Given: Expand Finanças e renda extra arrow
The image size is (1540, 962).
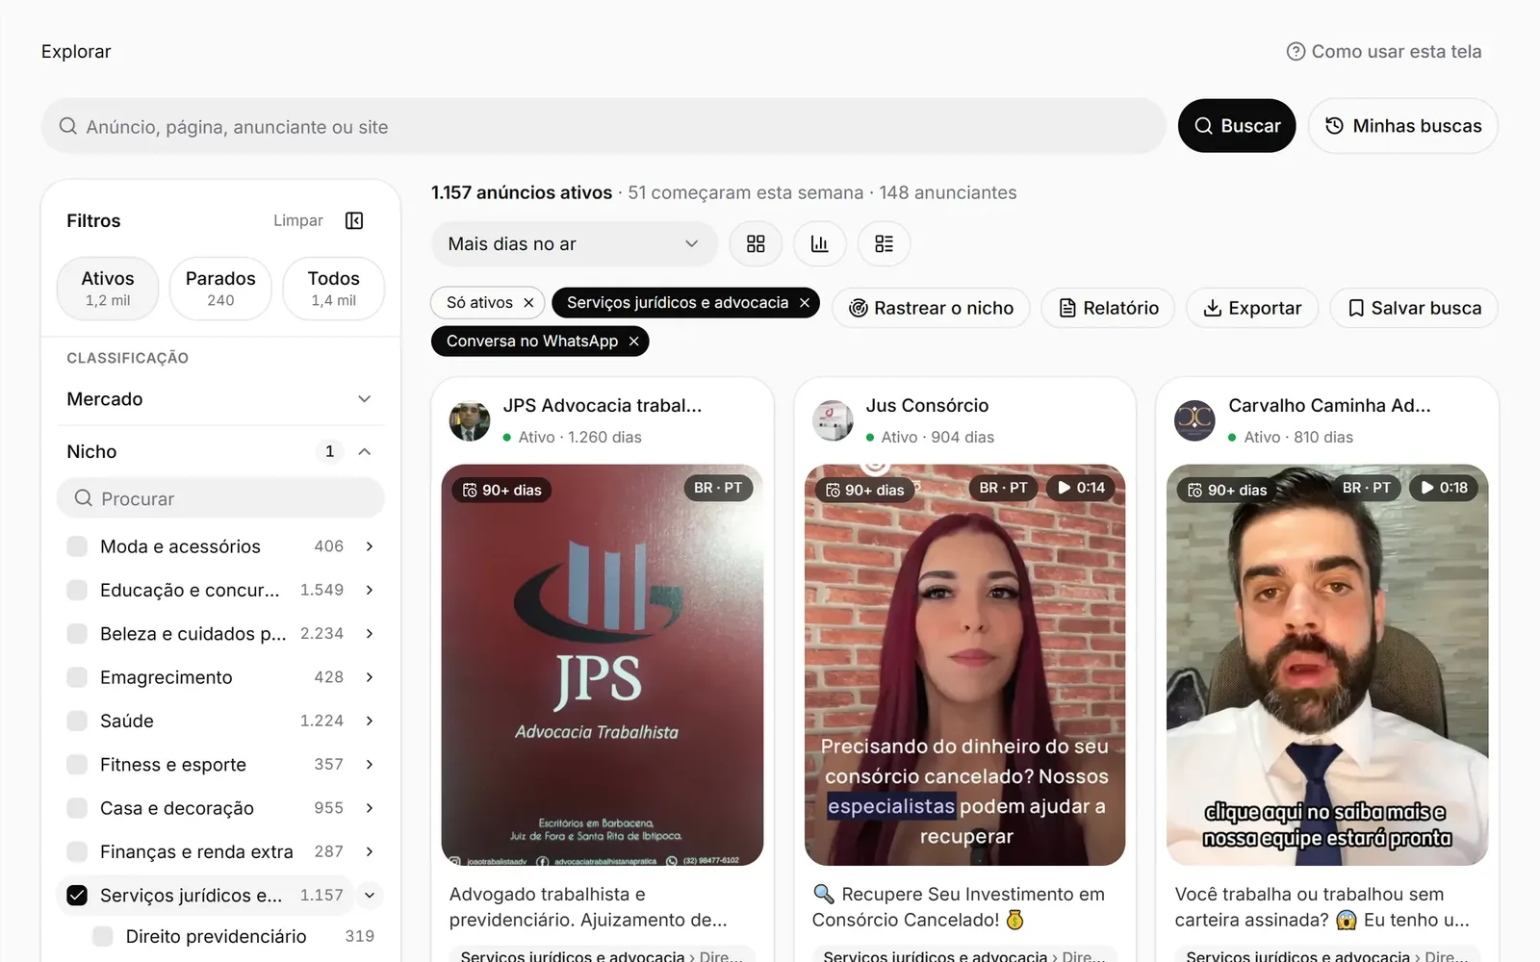Looking at the screenshot, I should click(x=370, y=852).
